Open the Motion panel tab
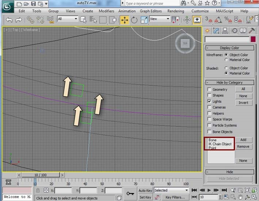 click(x=234, y=31)
